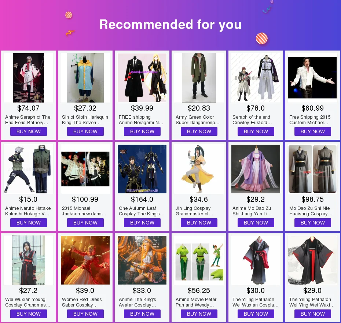Open the yellow Jin Ling cosplay image
Screen dimensions: 341x323
coord(199,169)
